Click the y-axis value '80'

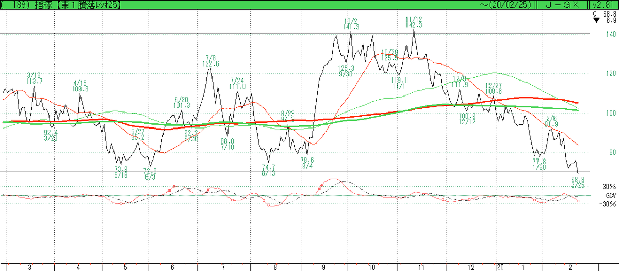tap(612, 153)
